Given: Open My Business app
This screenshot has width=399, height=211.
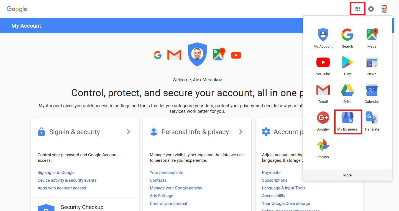Looking at the screenshot, I should tap(347, 121).
